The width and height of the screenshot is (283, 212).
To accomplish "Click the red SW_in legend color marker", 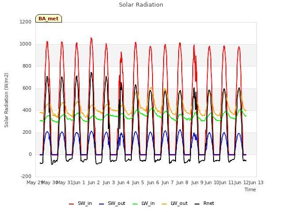I will tap(72, 204).
